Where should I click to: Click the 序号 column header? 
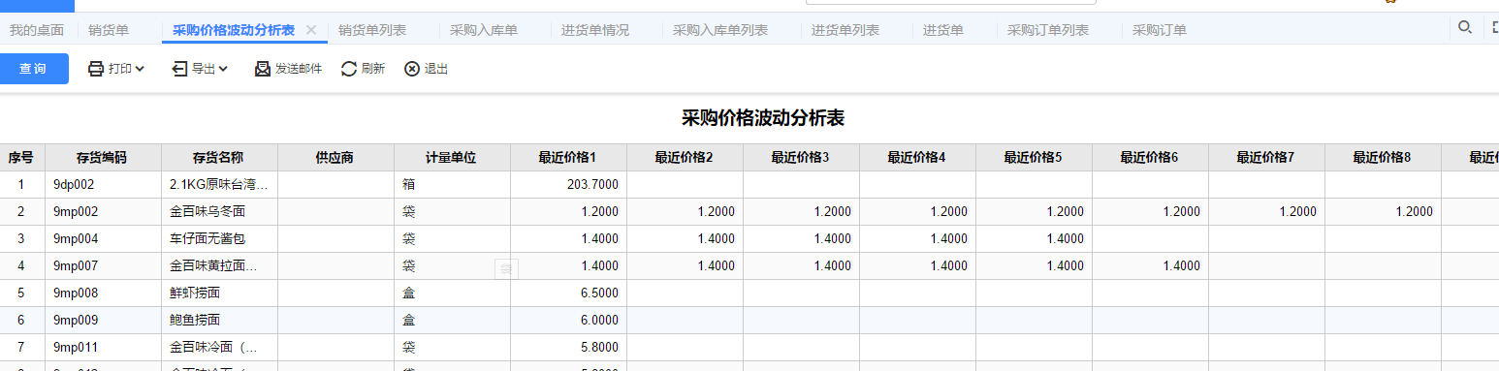(22, 157)
